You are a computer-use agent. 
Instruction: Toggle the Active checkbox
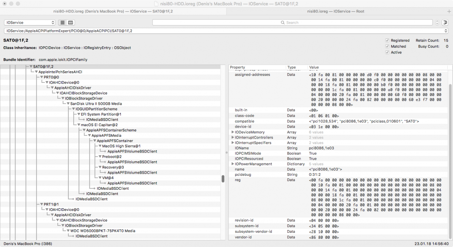tap(387, 52)
